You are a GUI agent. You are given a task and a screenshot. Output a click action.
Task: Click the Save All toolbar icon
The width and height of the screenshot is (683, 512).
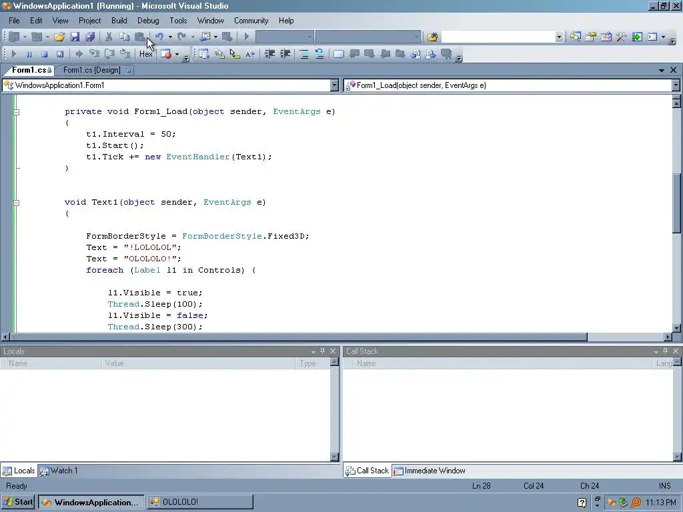pos(90,37)
